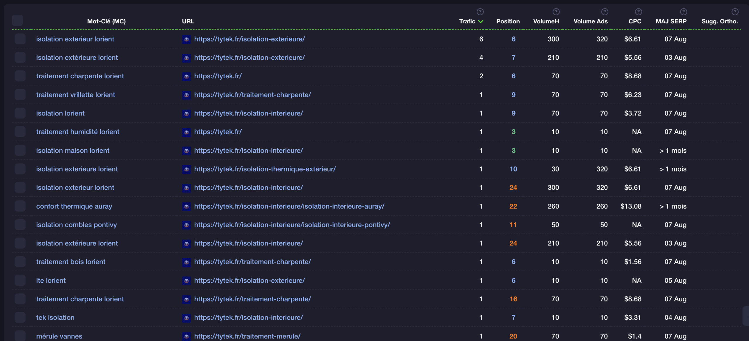Open the help icon above Volume Ads
The height and width of the screenshot is (341, 749).
coord(605,12)
